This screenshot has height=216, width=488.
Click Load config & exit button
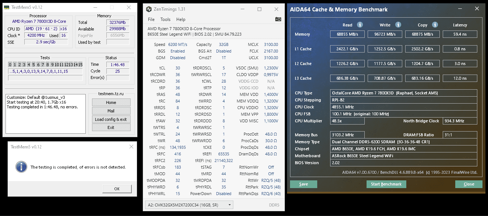pyautogui.click(x=111, y=119)
